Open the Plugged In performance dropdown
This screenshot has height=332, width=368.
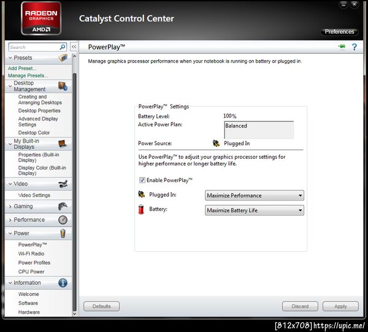[x=255, y=195]
